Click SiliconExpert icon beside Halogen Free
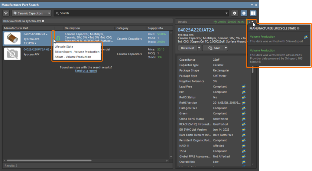Screen dimensions: 312x171 [244, 108]
